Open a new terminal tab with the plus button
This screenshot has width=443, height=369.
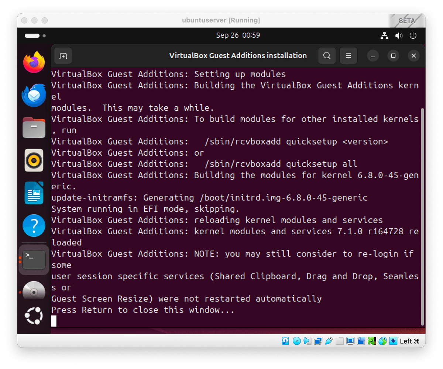pos(63,56)
